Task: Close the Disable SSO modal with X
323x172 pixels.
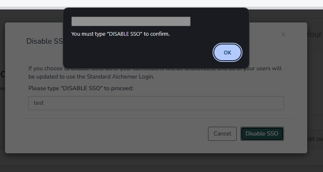Action: point(283,34)
